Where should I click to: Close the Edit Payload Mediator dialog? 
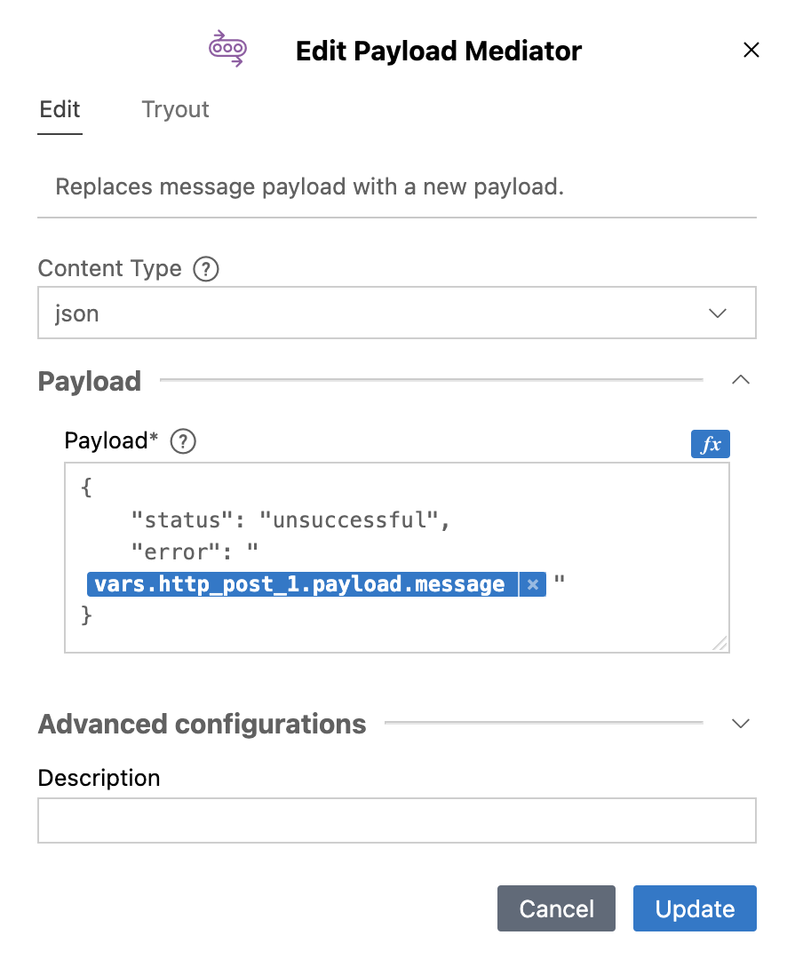point(751,50)
